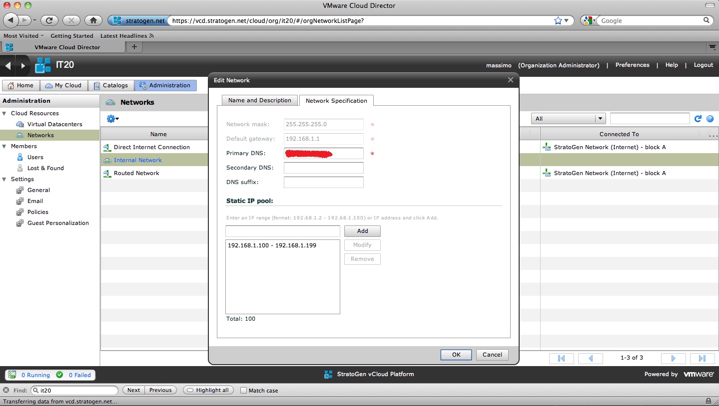719x406 pixels.
Task: Click Next in the Find bar
Action: [133, 390]
